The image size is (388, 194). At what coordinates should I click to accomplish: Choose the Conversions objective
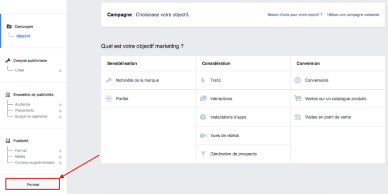click(338, 81)
